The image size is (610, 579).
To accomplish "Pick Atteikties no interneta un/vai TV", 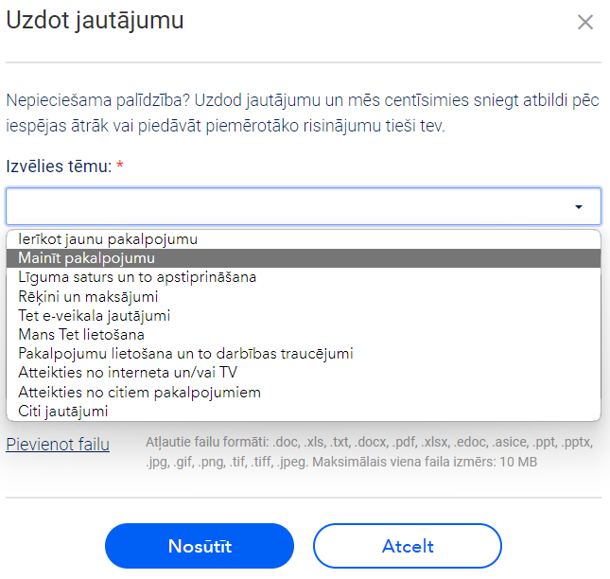I will (304, 373).
